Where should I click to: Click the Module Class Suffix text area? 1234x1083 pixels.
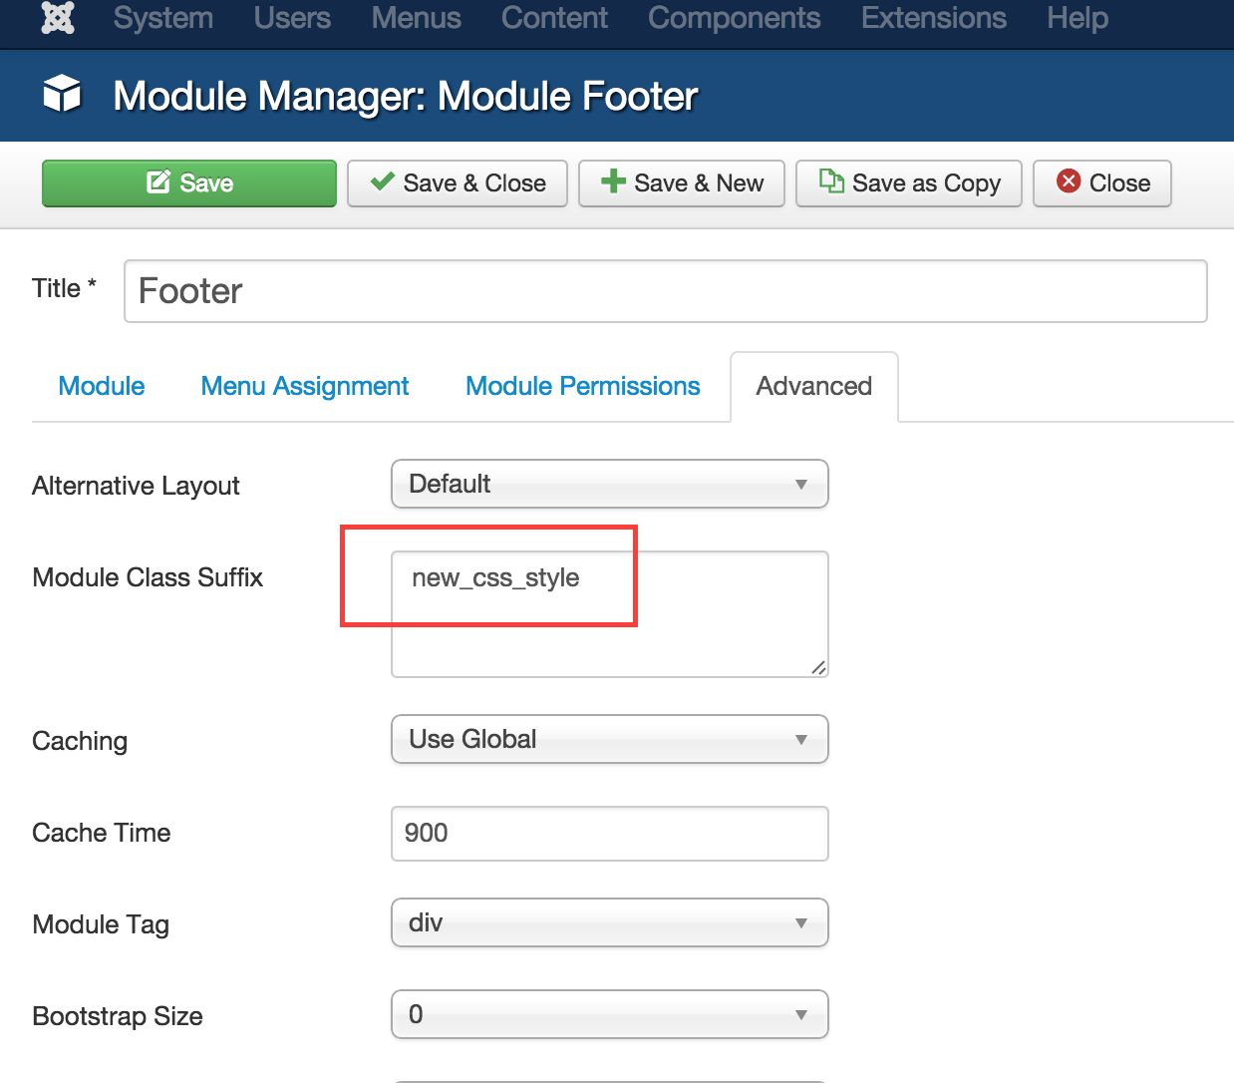click(610, 614)
